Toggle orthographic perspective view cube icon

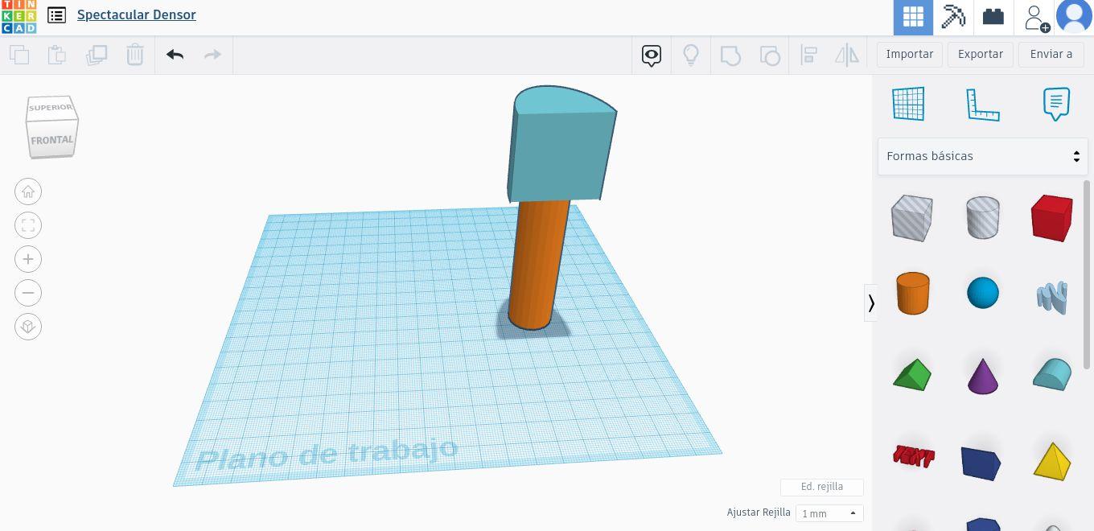click(x=28, y=327)
